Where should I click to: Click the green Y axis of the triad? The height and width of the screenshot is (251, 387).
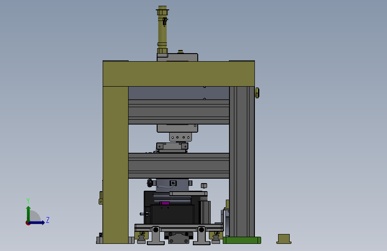tap(29, 213)
